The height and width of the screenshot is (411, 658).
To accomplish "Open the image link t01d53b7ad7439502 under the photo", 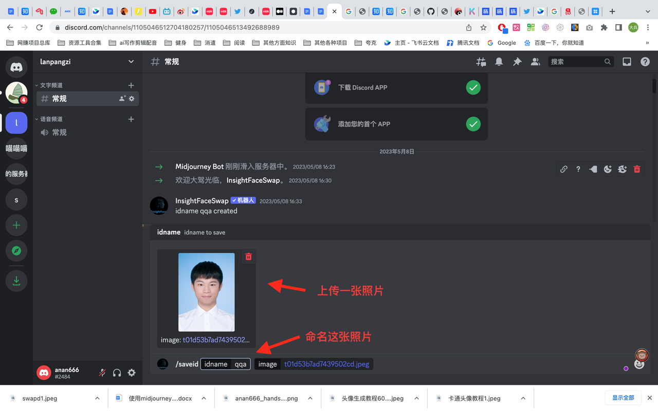I will point(216,340).
